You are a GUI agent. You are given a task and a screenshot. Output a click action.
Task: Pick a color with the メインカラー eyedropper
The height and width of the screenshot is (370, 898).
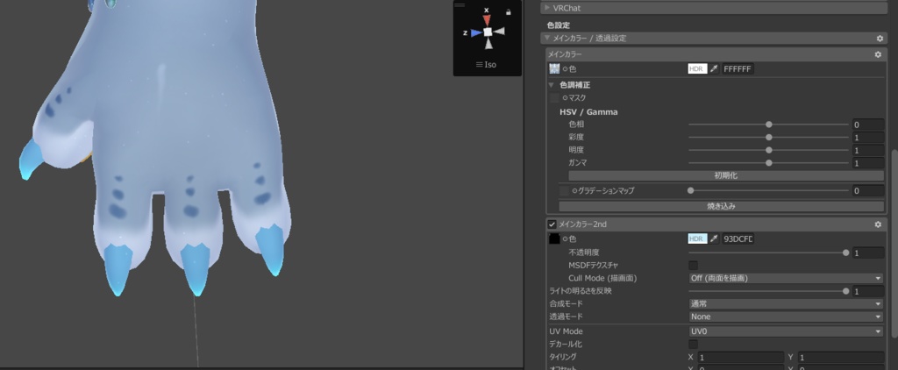714,68
